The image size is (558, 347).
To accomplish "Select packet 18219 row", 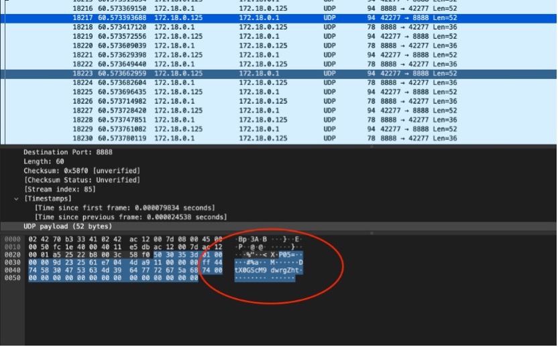I will pyautogui.click(x=279, y=36).
